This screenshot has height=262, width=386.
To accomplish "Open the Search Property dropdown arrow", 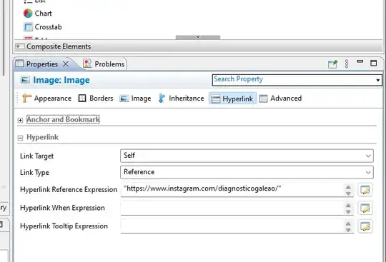I will (377, 80).
